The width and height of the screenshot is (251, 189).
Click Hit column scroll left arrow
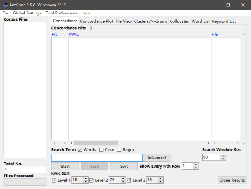point(55,143)
